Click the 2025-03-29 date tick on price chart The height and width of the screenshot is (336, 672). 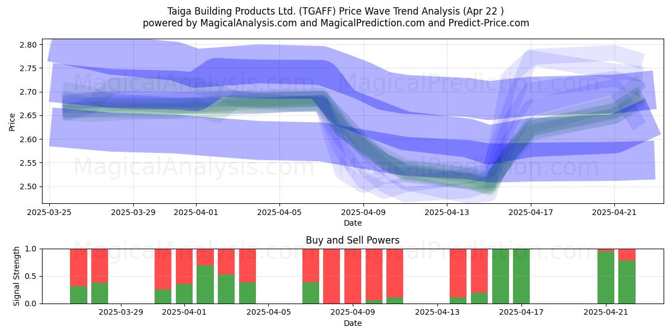133,212
